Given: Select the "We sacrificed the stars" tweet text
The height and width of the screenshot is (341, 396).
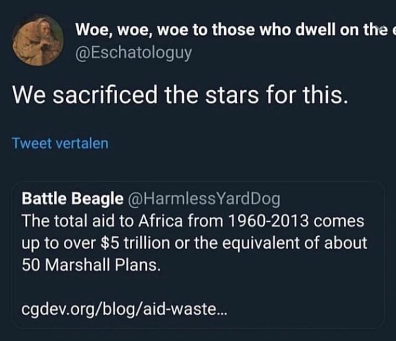Looking at the screenshot, I should coord(181,94).
